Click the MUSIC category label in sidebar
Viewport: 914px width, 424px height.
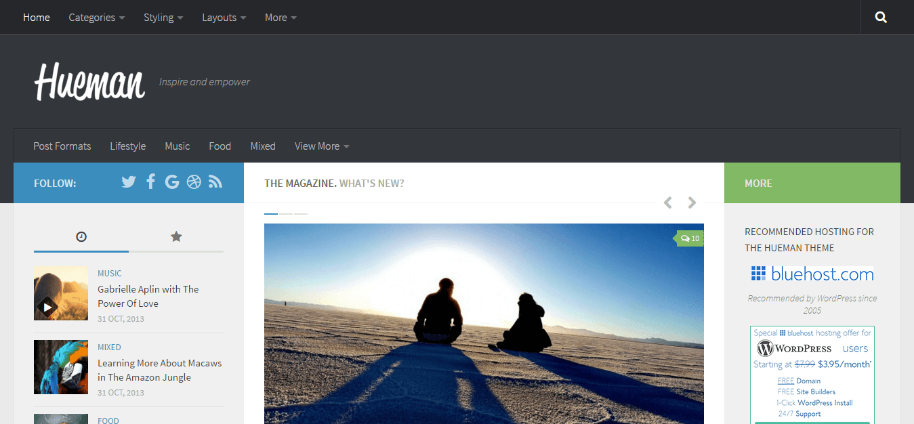110,274
